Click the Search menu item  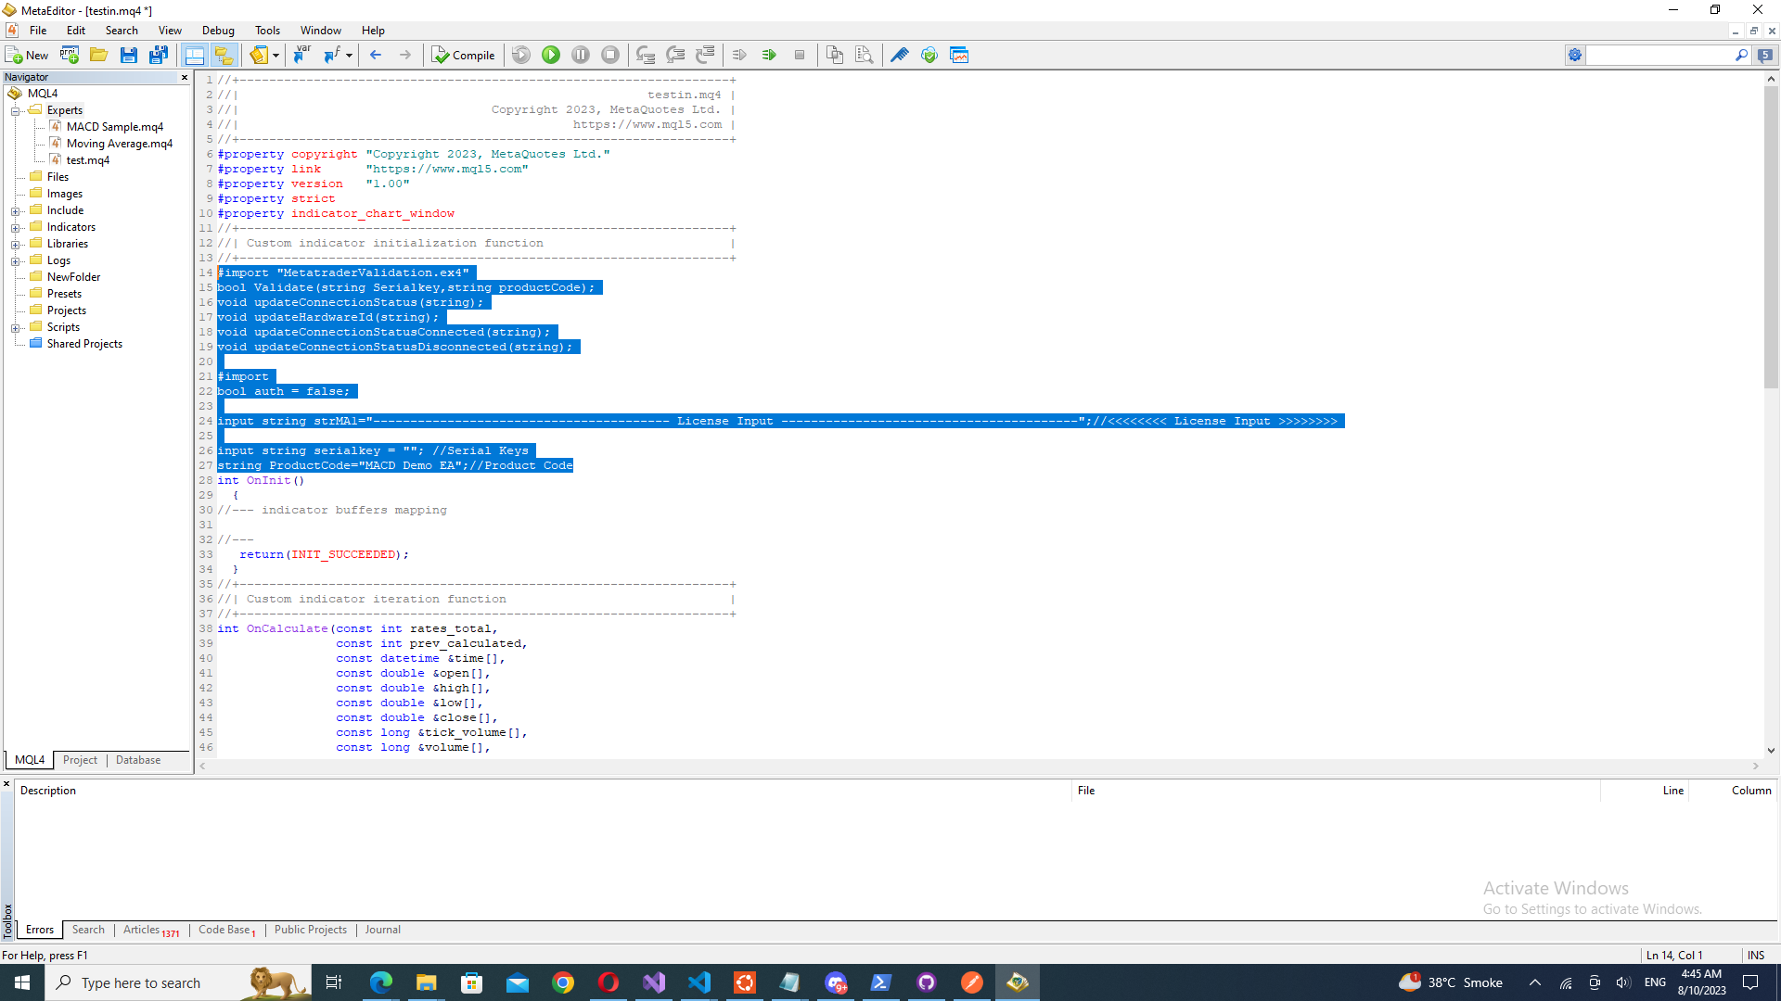[x=122, y=31]
